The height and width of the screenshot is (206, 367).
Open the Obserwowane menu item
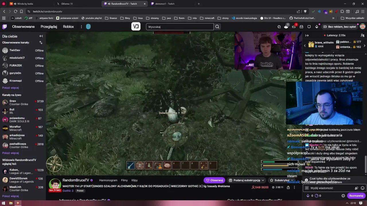click(23, 27)
